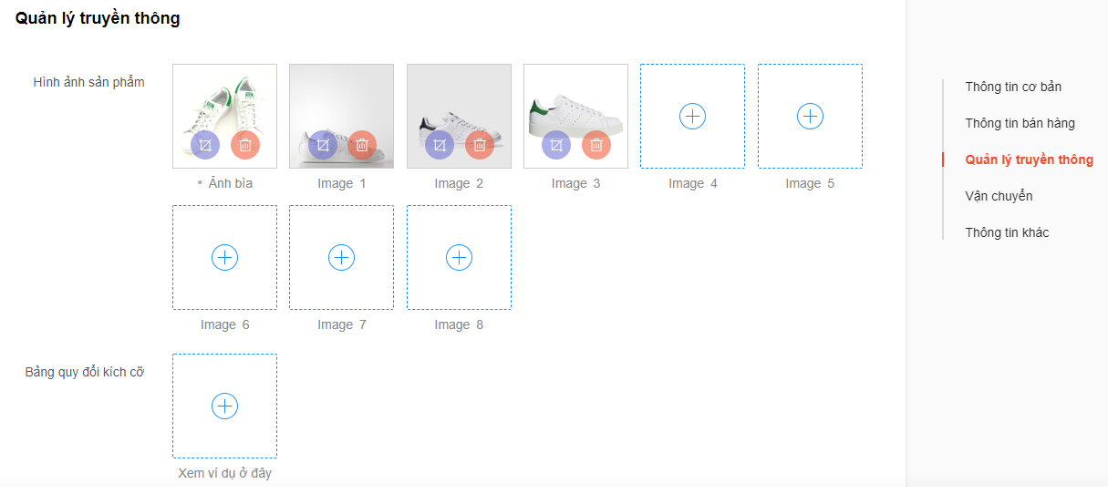The height and width of the screenshot is (494, 1108).
Task: Crop the cover image (Ảnh bìa)
Action: point(205,145)
